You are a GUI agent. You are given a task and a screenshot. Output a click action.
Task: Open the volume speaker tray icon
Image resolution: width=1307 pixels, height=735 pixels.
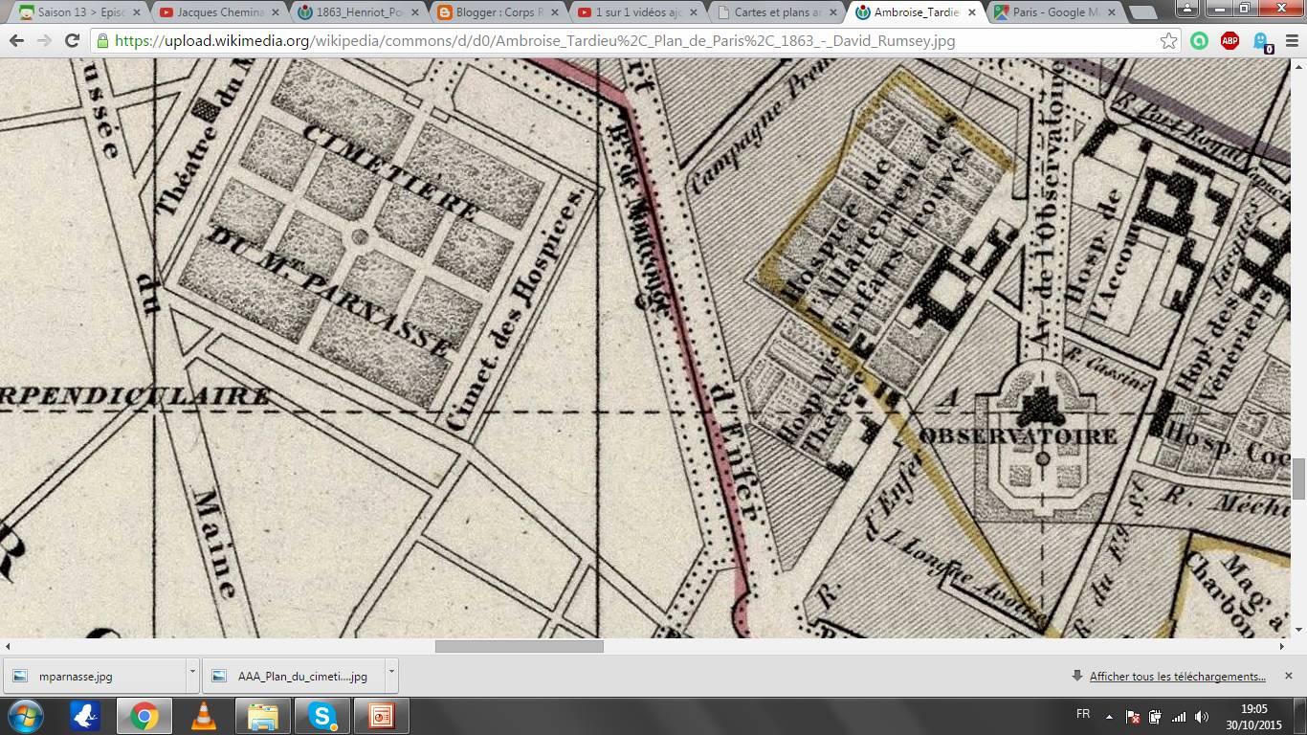[x=1203, y=716]
